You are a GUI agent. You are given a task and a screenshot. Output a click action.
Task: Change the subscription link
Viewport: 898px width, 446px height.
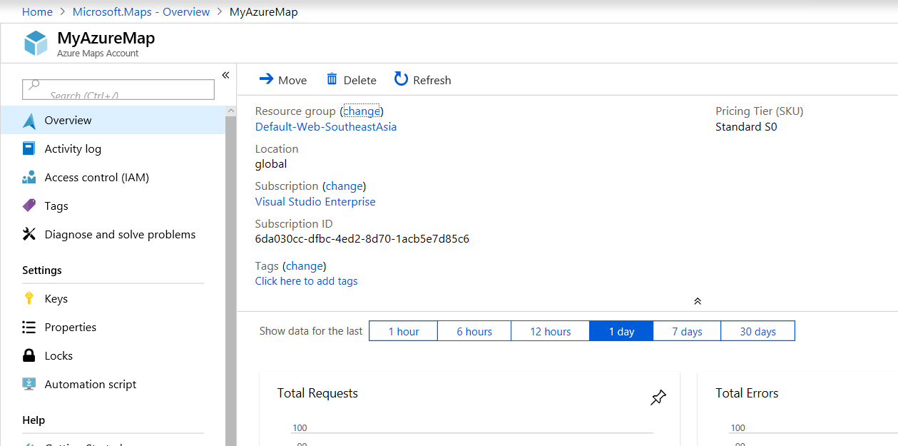pos(344,186)
